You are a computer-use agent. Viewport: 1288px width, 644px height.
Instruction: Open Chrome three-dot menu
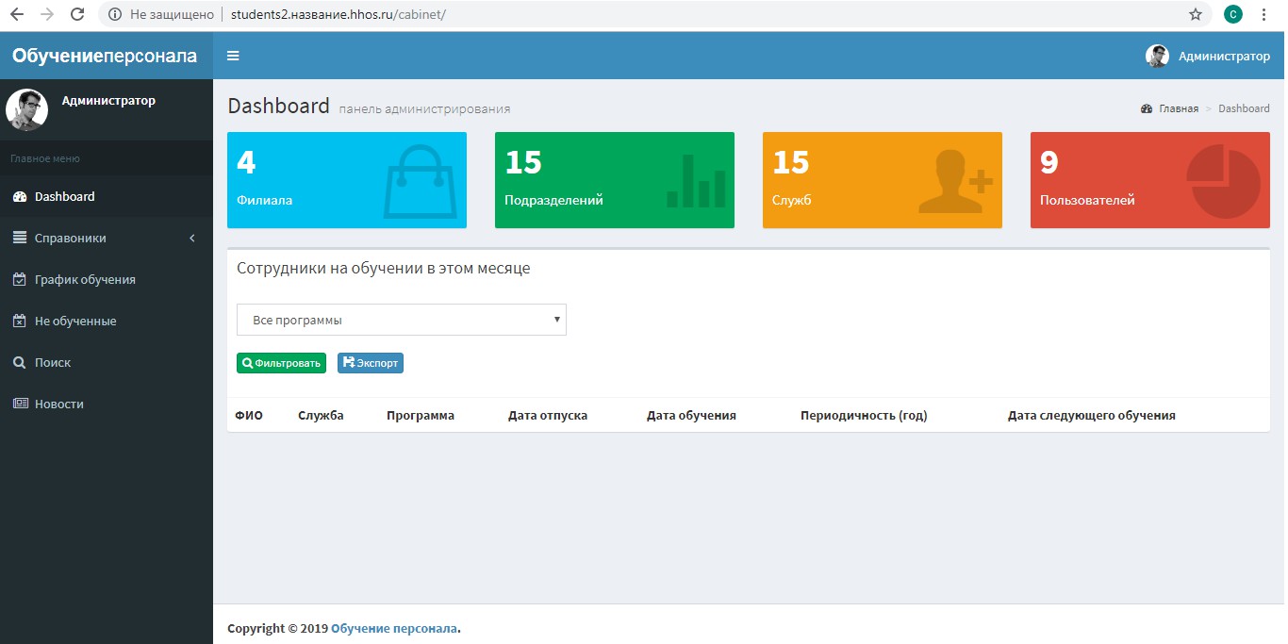pos(1263,14)
